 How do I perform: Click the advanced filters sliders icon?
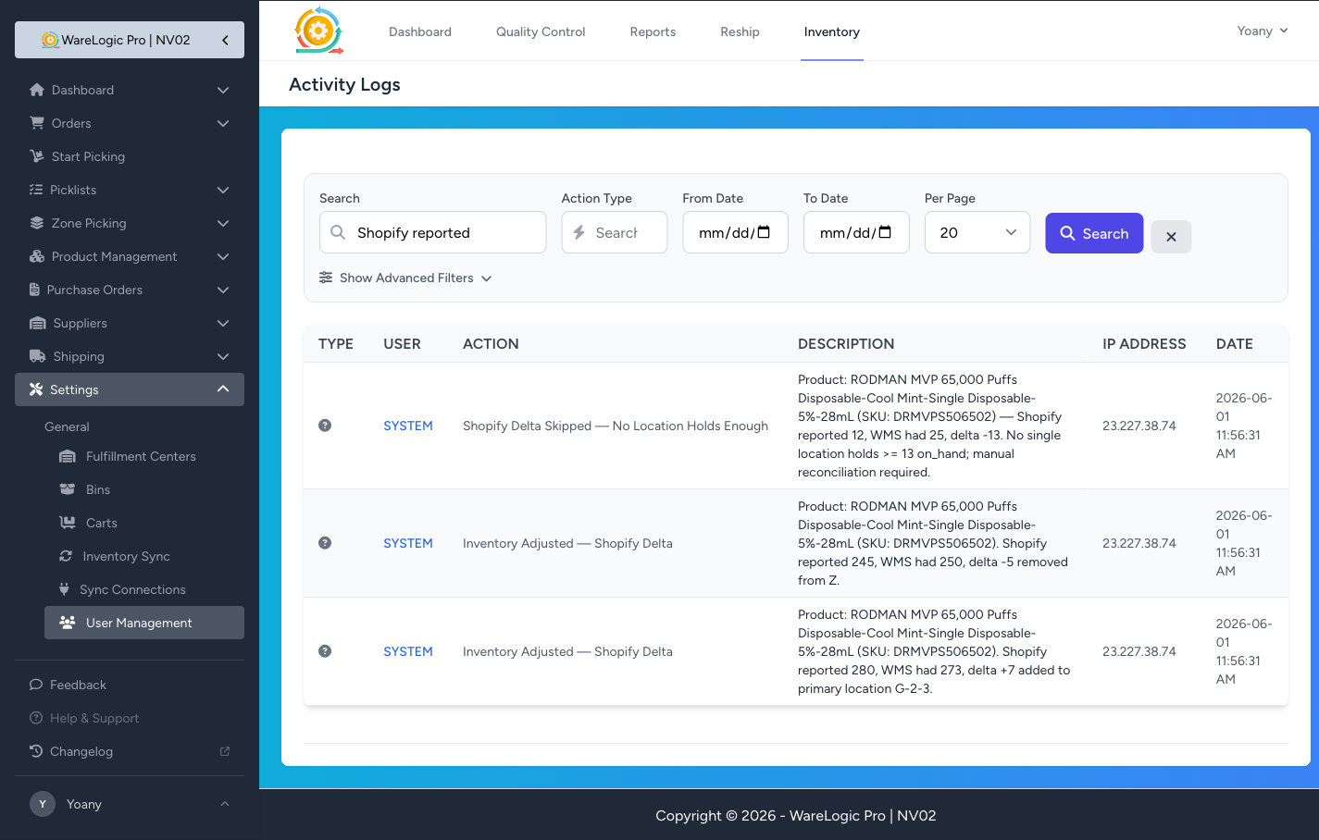tap(326, 278)
